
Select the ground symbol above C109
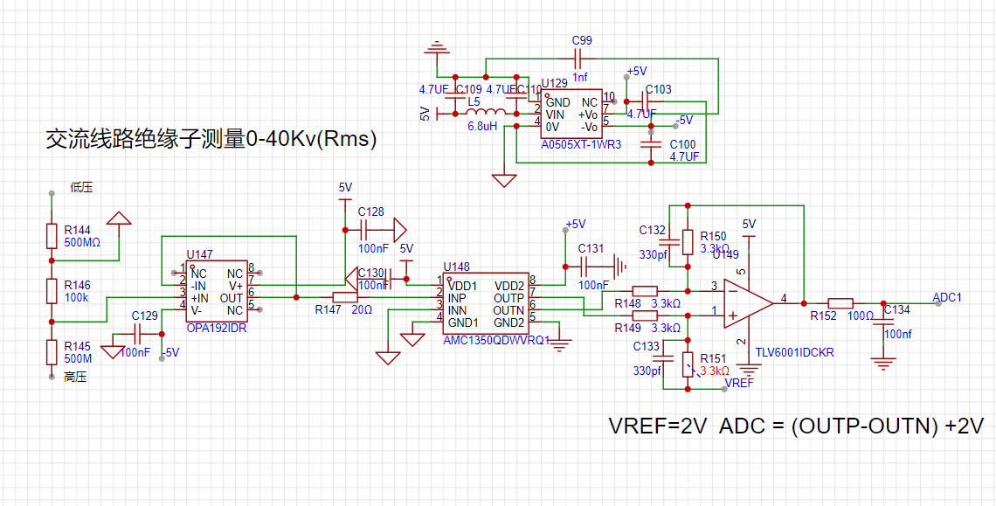click(436, 47)
